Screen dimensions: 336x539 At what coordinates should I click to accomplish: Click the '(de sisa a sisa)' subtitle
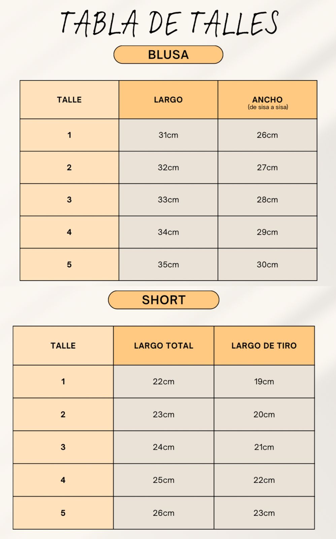(268, 107)
